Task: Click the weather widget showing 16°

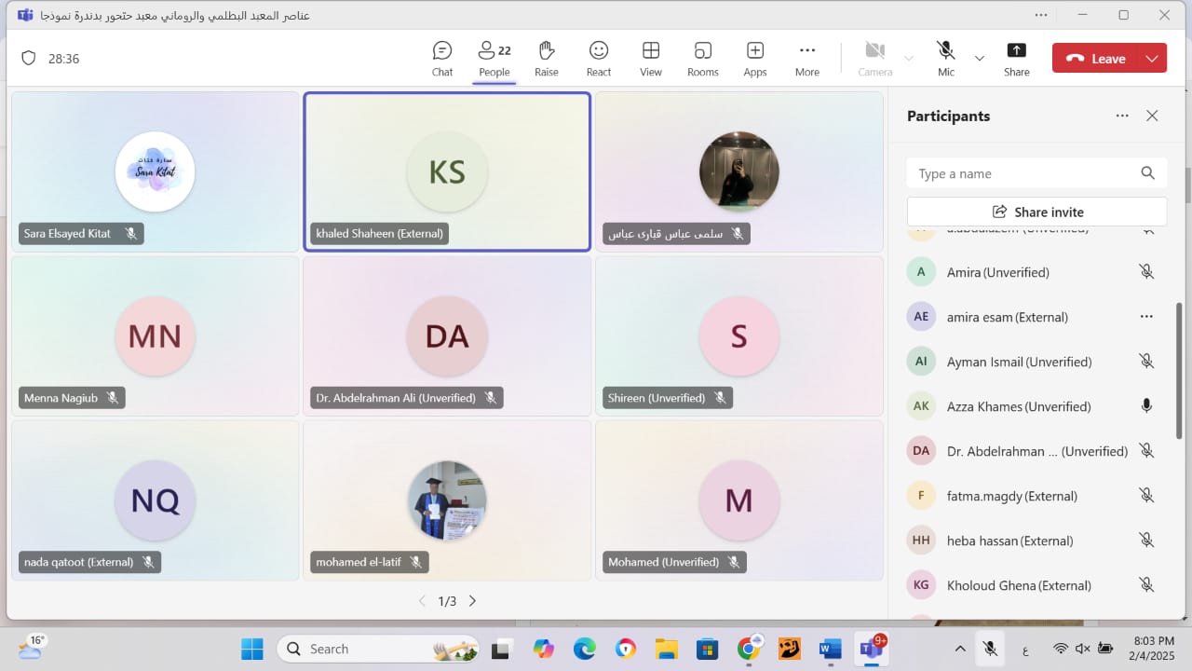Action: 32,647
